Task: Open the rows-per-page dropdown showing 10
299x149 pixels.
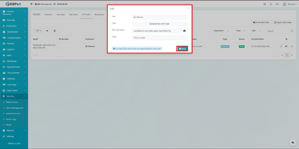Action: [38, 31]
